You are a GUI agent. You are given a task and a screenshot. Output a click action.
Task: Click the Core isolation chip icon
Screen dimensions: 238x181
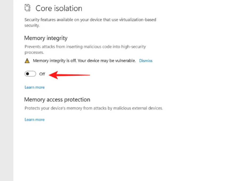pos(27,8)
